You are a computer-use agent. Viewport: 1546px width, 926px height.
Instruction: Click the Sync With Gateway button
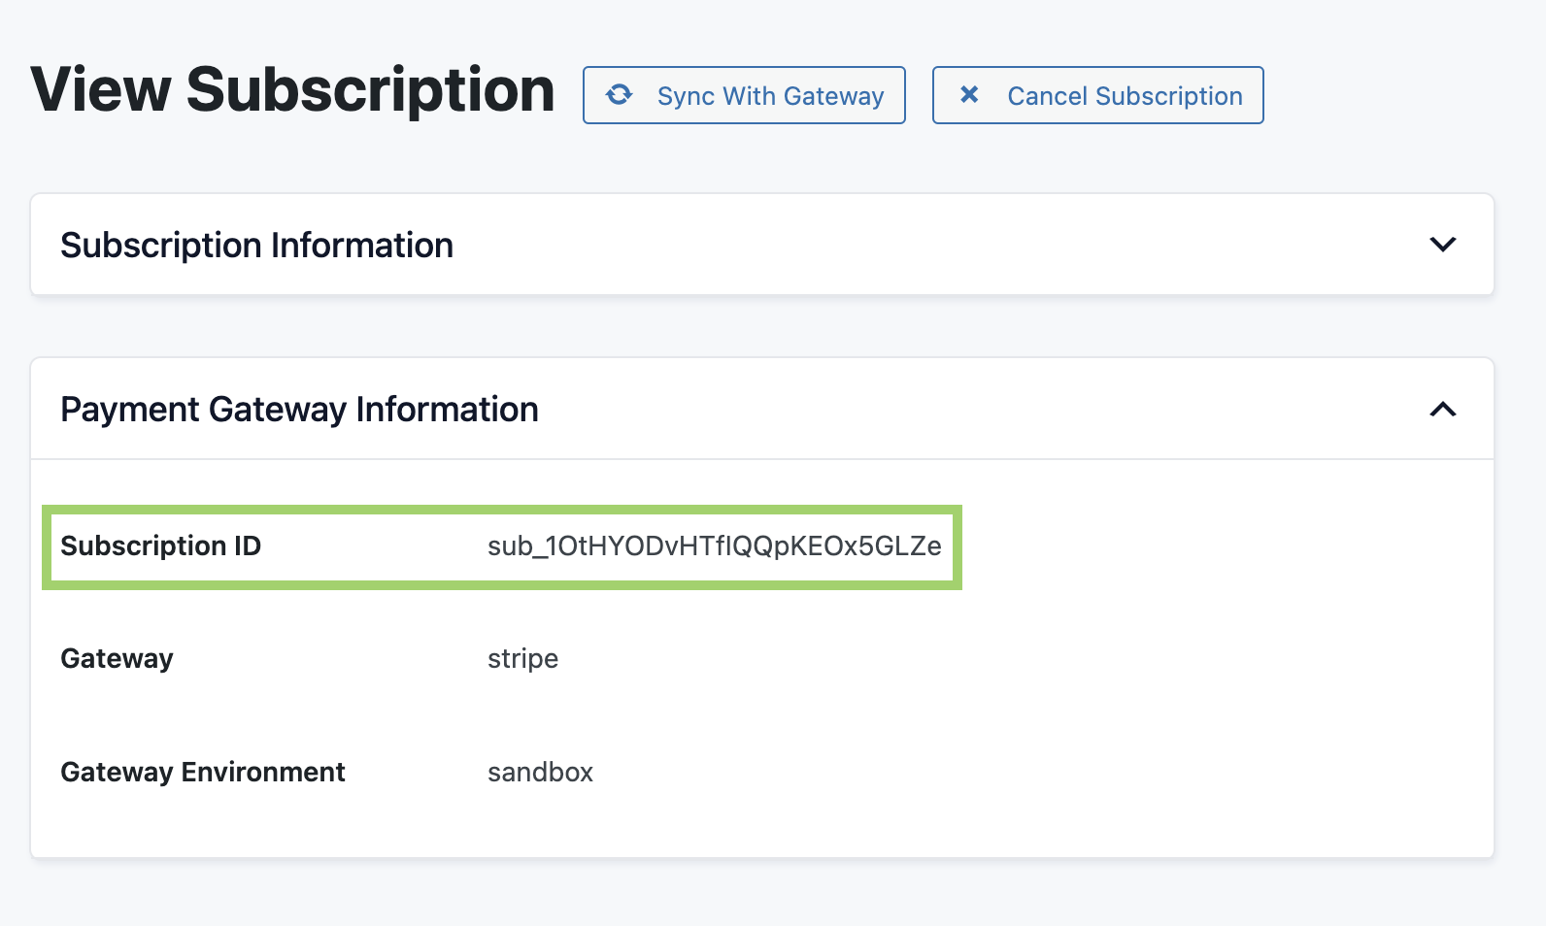click(744, 95)
